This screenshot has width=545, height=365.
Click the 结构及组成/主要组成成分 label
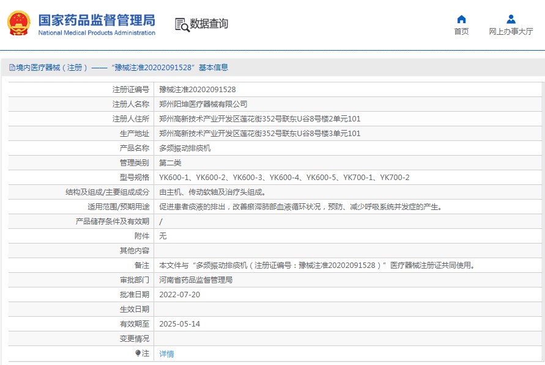tap(108, 192)
